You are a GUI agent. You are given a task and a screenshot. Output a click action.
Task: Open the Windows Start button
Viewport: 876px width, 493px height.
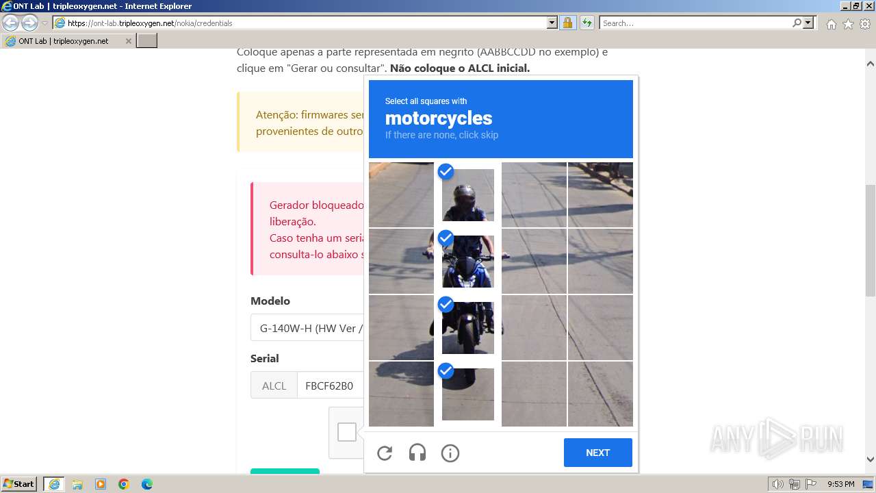point(19,484)
